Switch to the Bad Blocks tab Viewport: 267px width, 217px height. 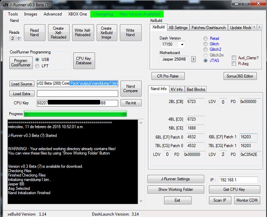196,89
